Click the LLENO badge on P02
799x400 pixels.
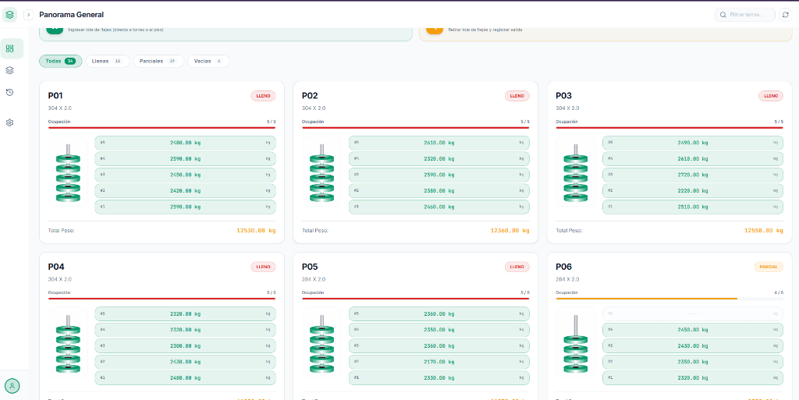[517, 96]
